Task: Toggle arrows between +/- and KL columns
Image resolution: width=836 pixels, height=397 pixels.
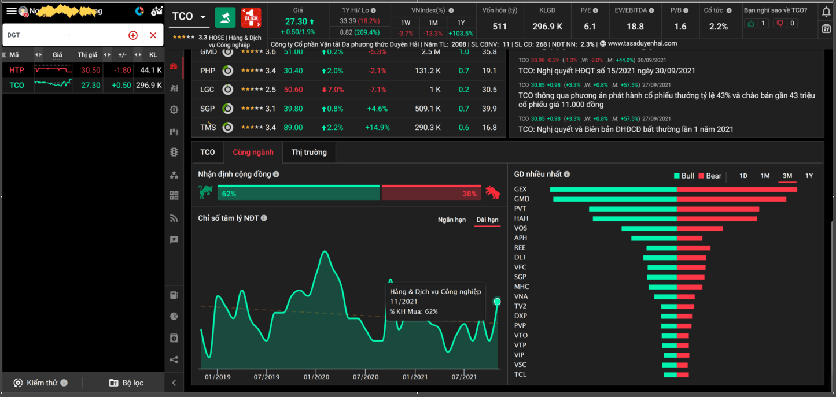Action: (x=138, y=55)
